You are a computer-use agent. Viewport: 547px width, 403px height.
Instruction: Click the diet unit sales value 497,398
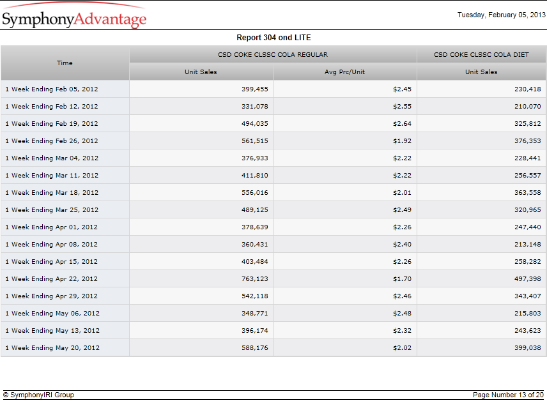[x=527, y=279]
